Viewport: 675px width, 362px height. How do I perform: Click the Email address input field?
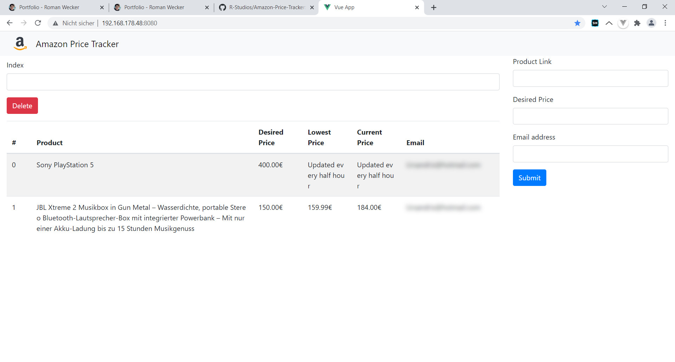coord(590,154)
